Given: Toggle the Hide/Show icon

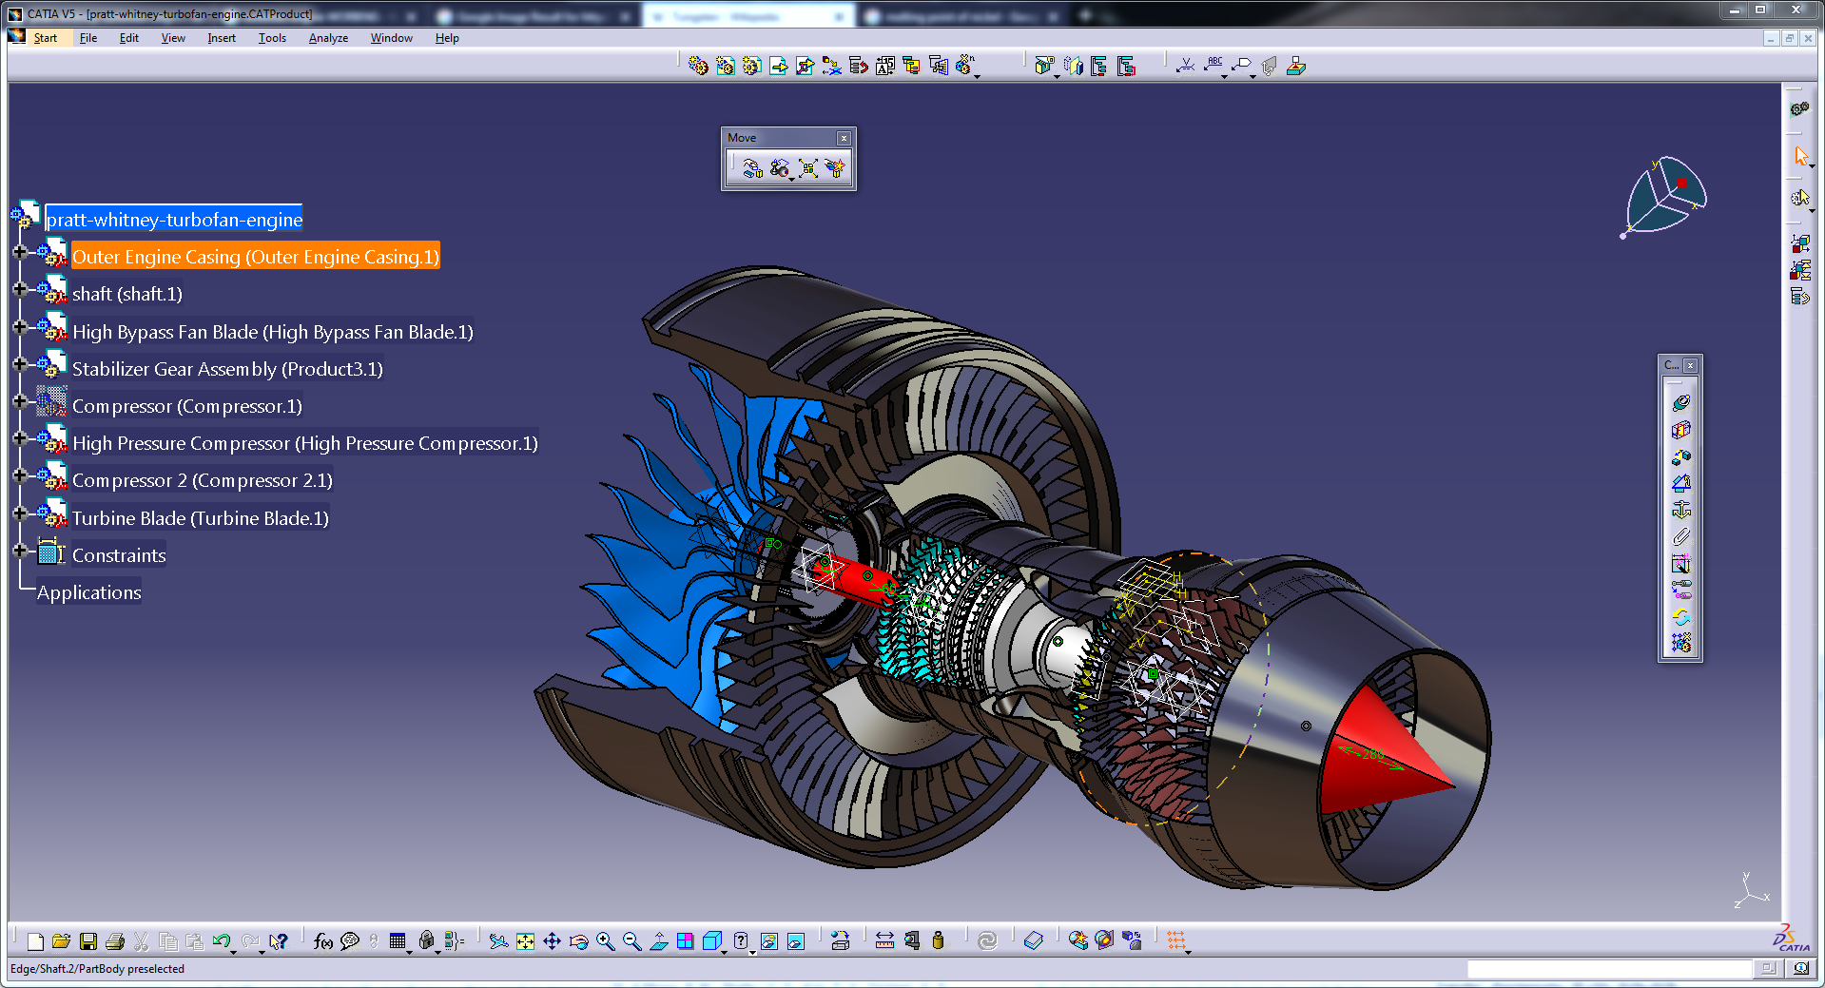Looking at the screenshot, I should pyautogui.click(x=768, y=941).
